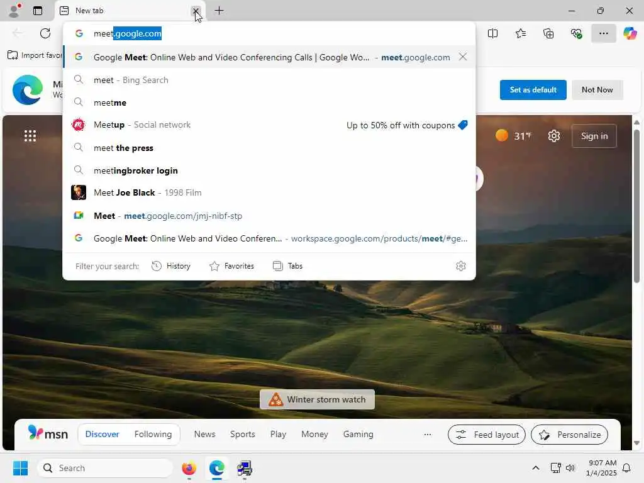Refresh the page
The width and height of the screenshot is (644, 483).
pyautogui.click(x=45, y=33)
